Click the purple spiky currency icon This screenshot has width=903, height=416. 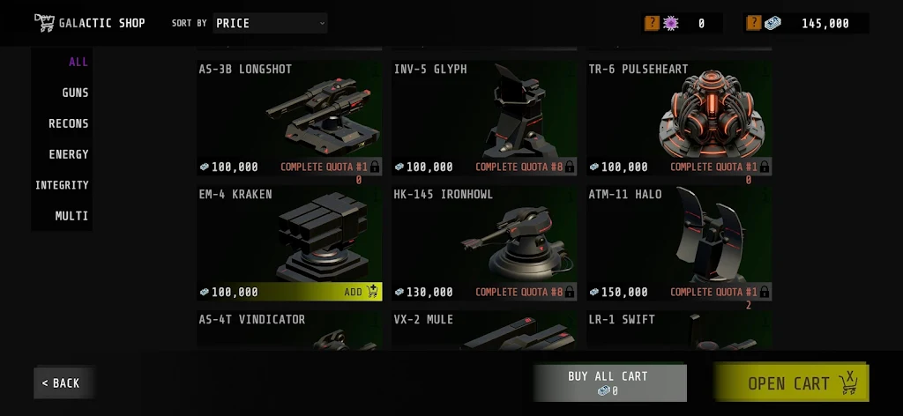[x=670, y=23]
